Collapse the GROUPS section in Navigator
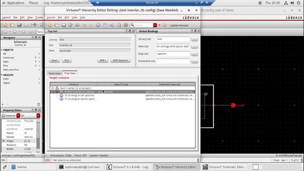 click(x=2, y=75)
